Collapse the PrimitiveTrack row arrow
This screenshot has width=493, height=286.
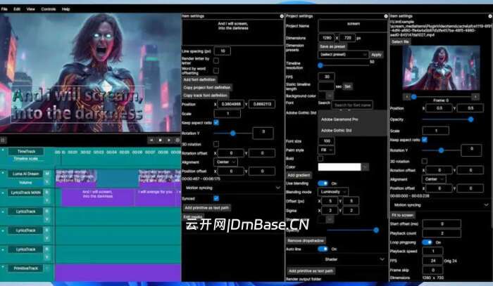(3, 267)
